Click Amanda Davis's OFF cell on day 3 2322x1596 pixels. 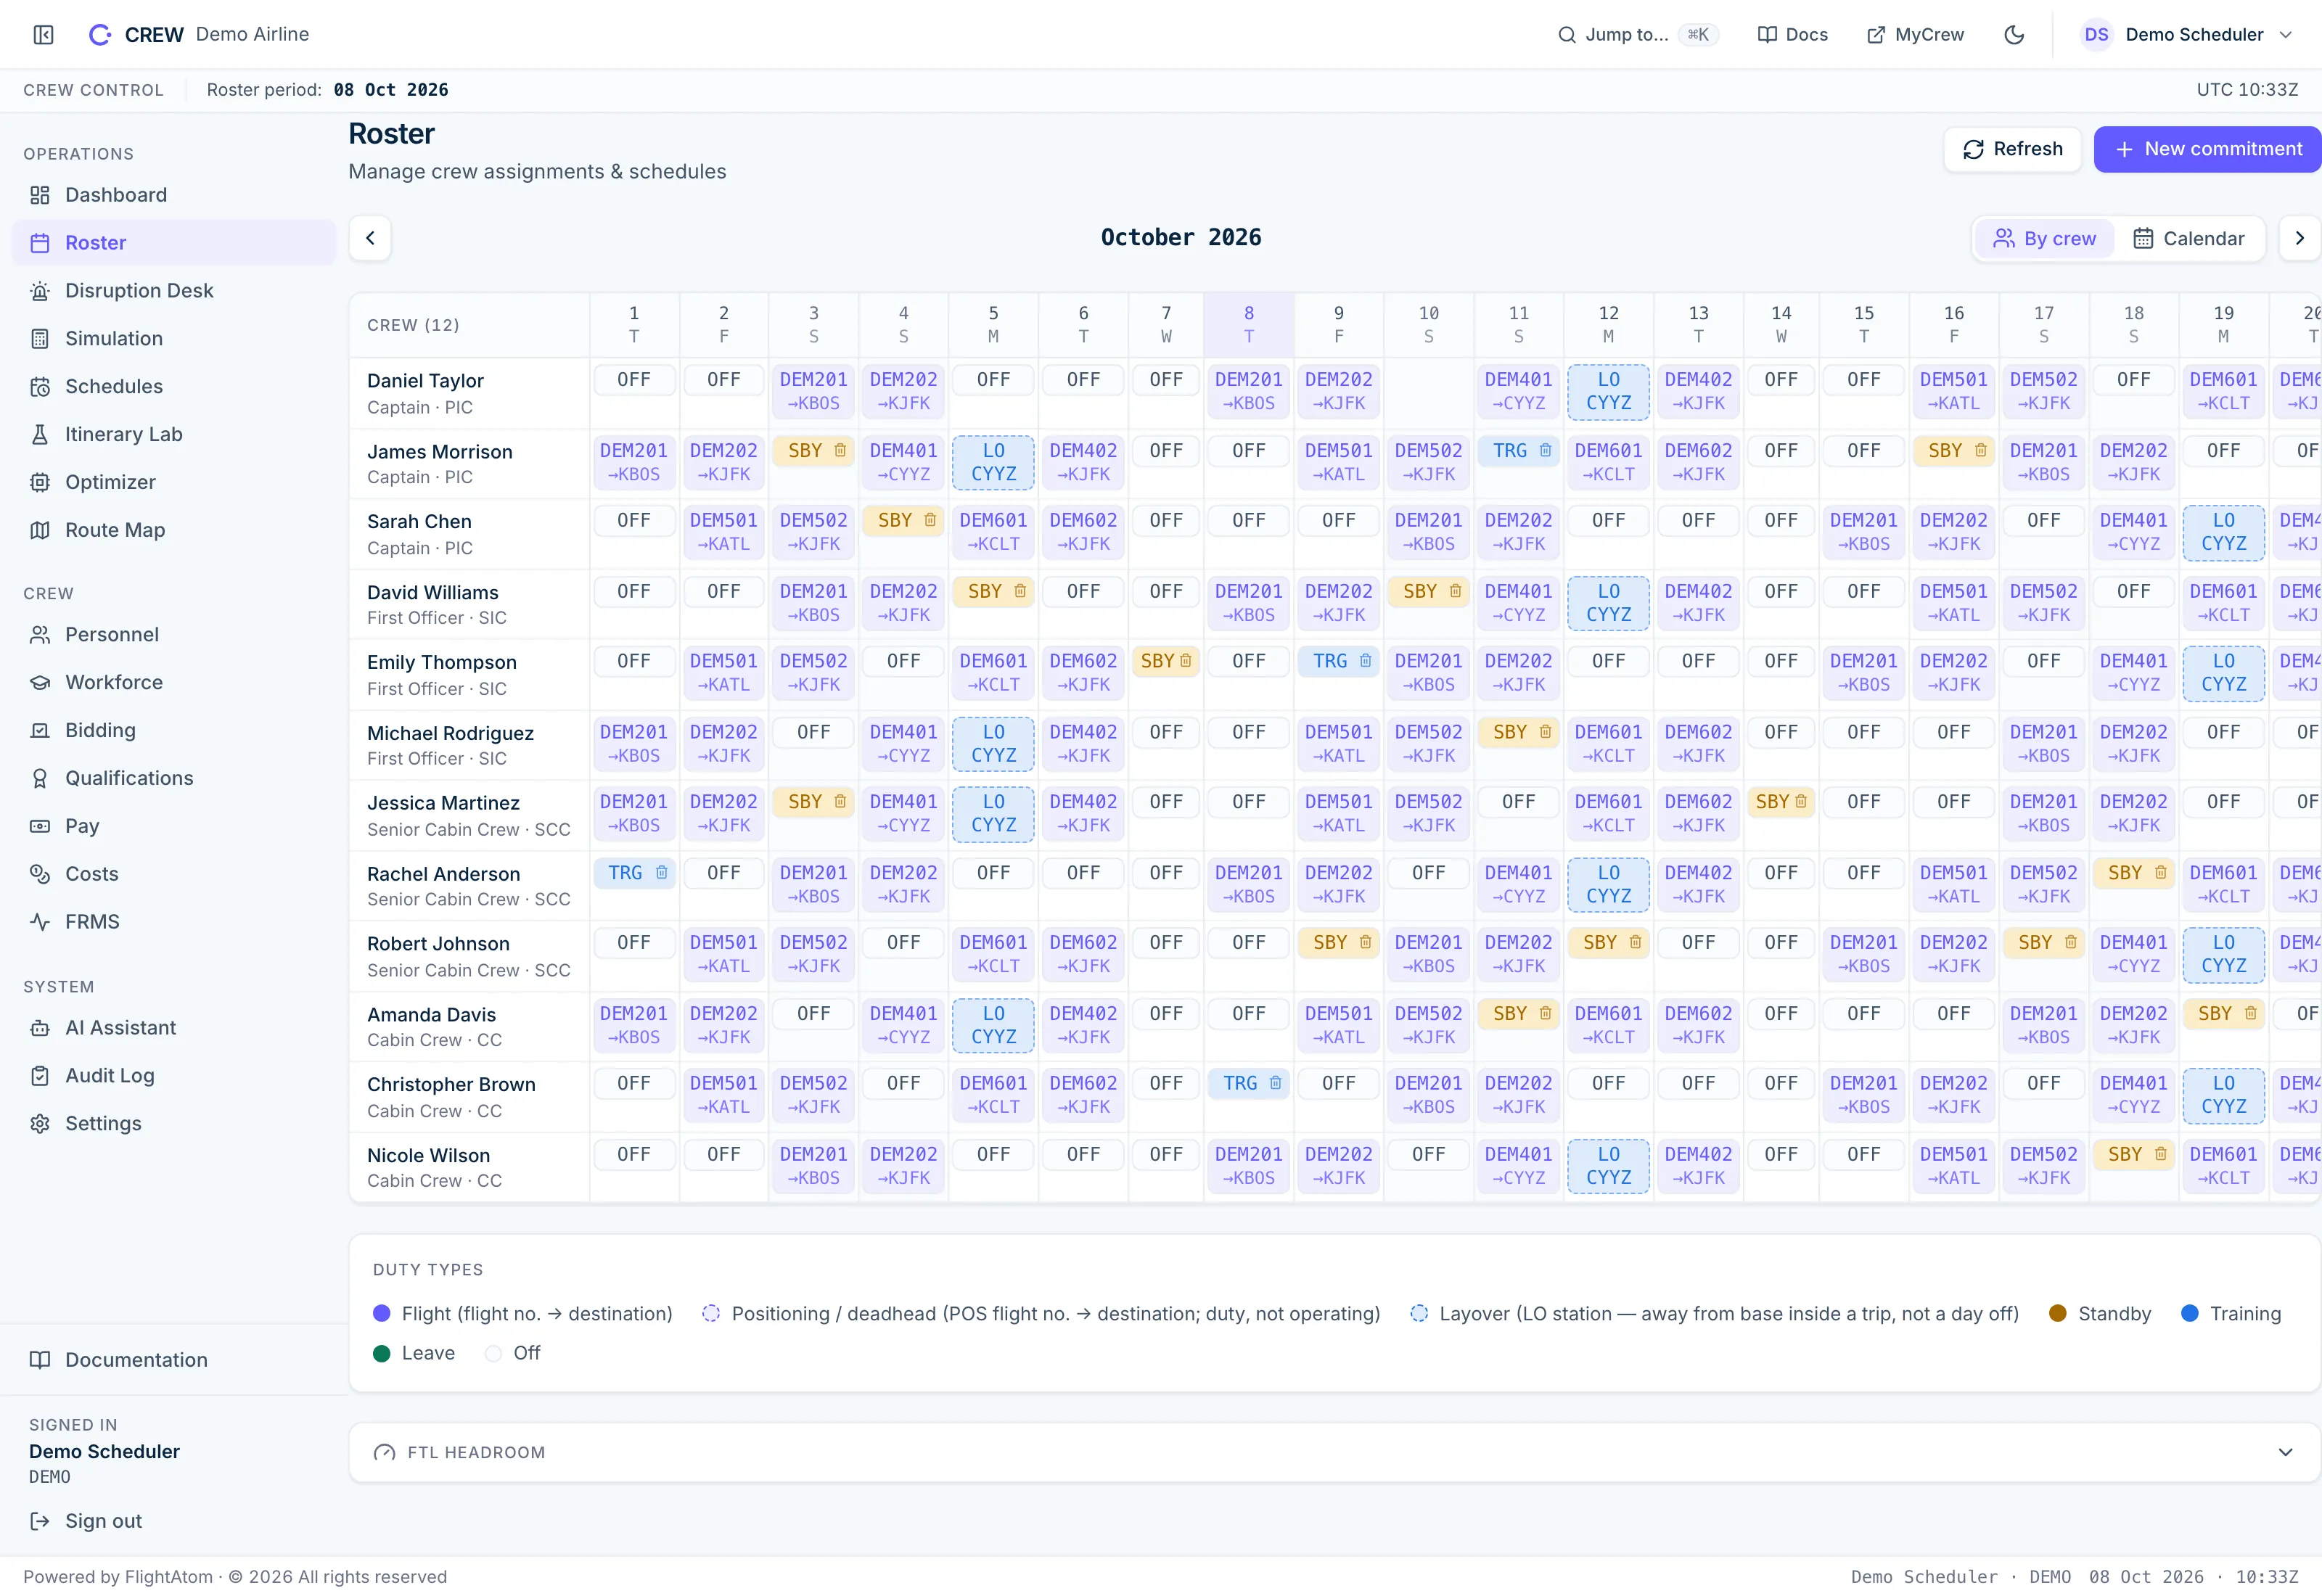(x=814, y=1015)
